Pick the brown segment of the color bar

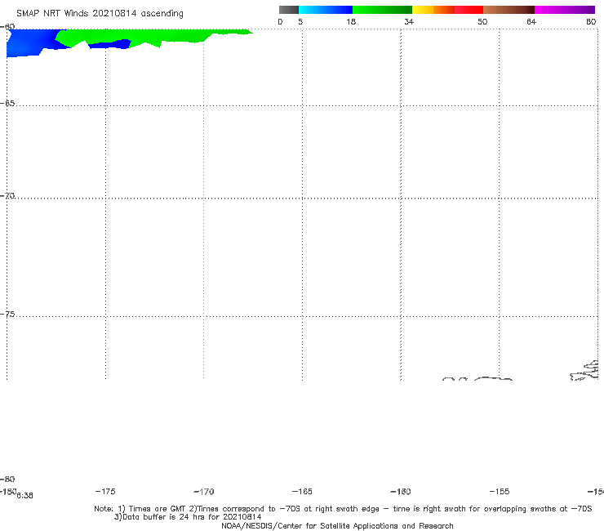coord(509,10)
